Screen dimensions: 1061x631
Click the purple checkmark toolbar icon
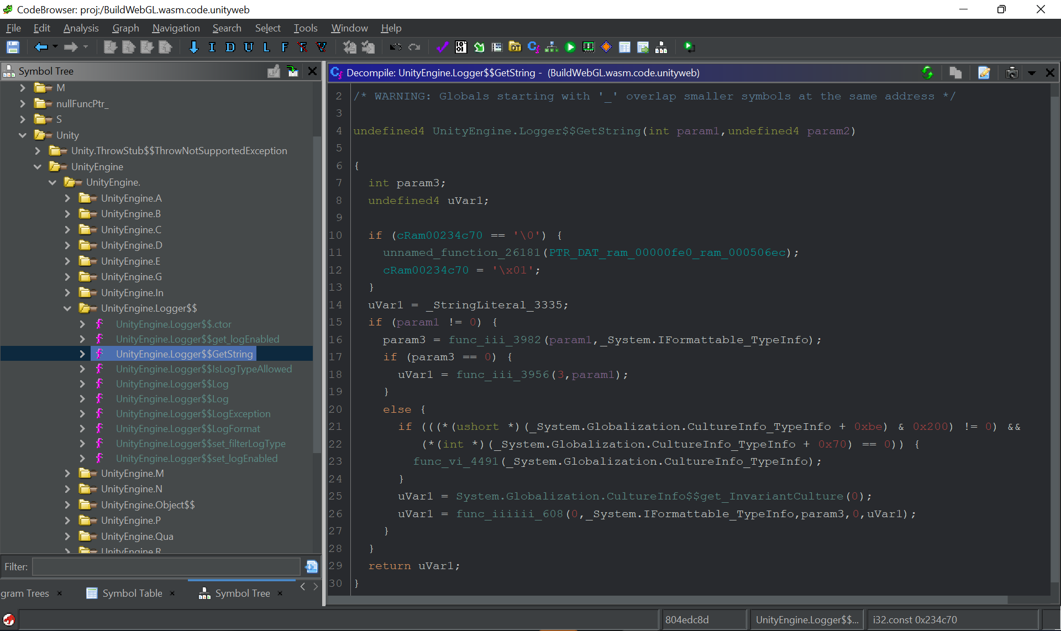click(x=442, y=48)
